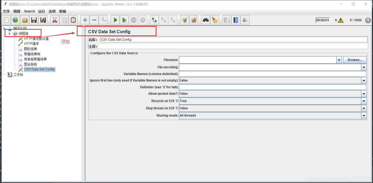Click the Delimiter input field
Screen dimensions: 373x183
click(x=273, y=87)
